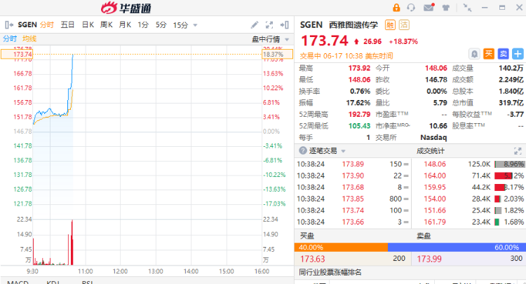Add SGEN to watchlist plus icon
The width and height of the screenshot is (526, 284).
tap(518, 54)
